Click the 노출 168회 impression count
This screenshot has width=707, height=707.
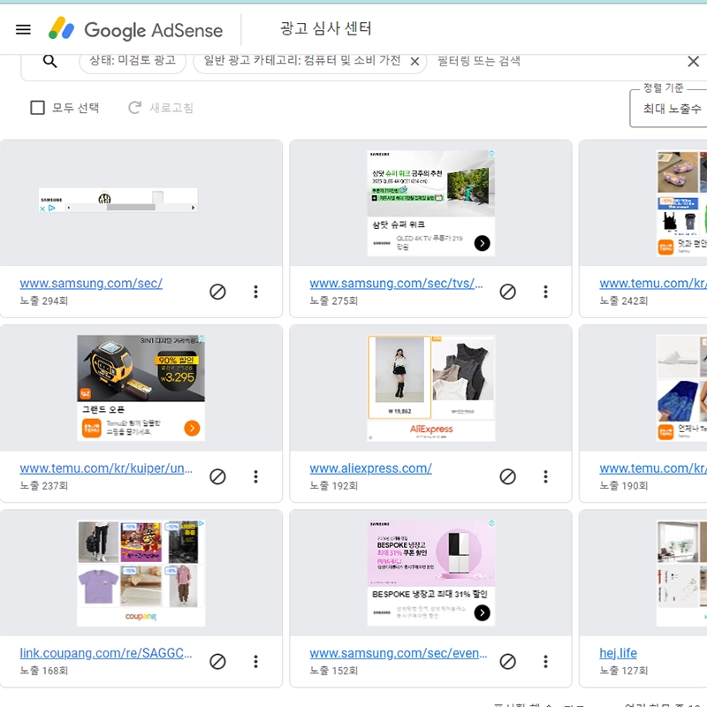pyautogui.click(x=43, y=671)
